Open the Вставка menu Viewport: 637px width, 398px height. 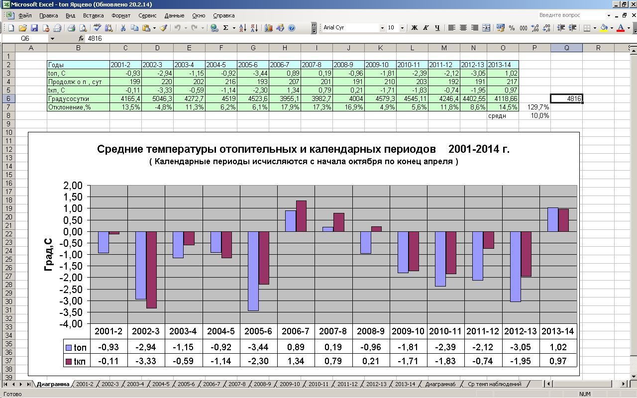click(94, 15)
